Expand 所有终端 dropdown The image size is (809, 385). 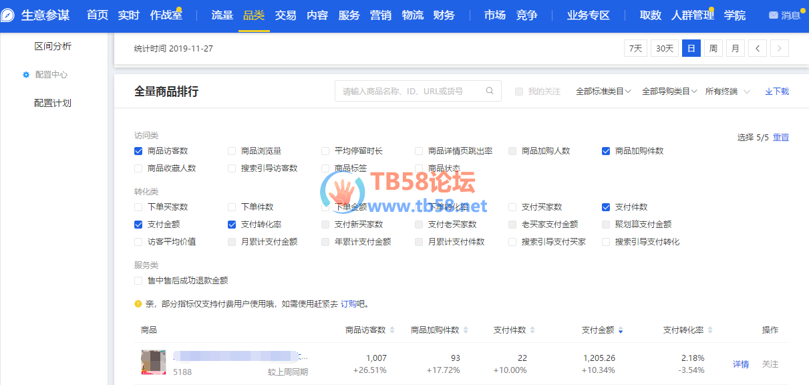pyautogui.click(x=727, y=92)
